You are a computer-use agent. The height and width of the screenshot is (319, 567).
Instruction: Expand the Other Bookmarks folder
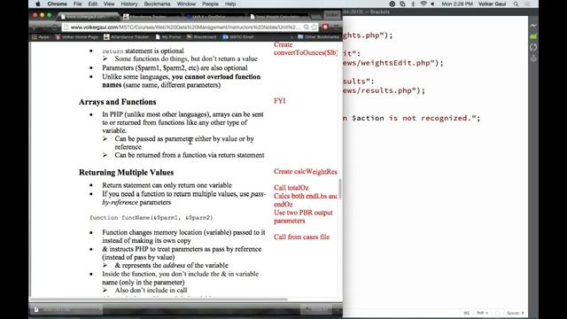tap(318, 37)
